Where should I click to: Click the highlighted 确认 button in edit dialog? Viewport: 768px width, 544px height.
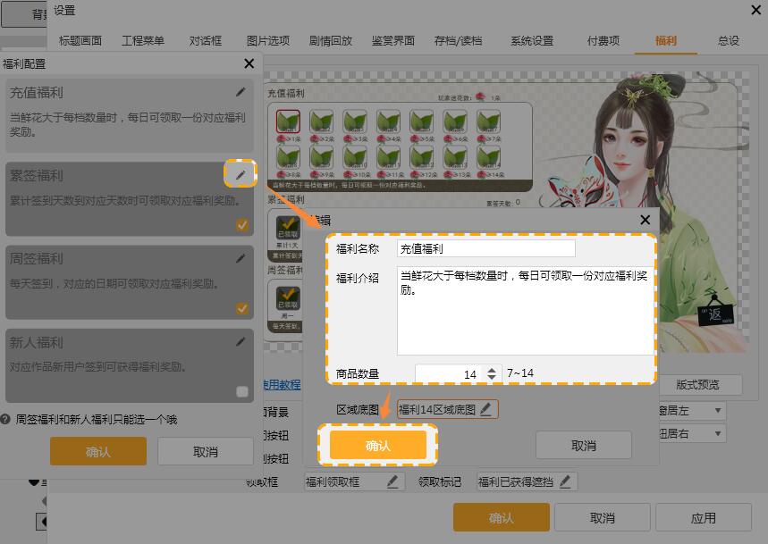click(x=378, y=445)
